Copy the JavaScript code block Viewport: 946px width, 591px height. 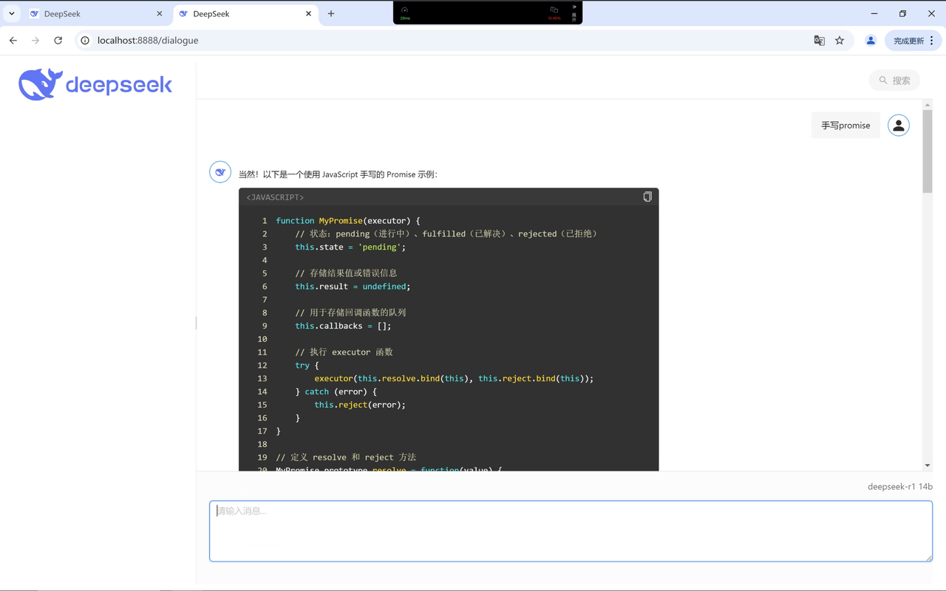point(647,197)
